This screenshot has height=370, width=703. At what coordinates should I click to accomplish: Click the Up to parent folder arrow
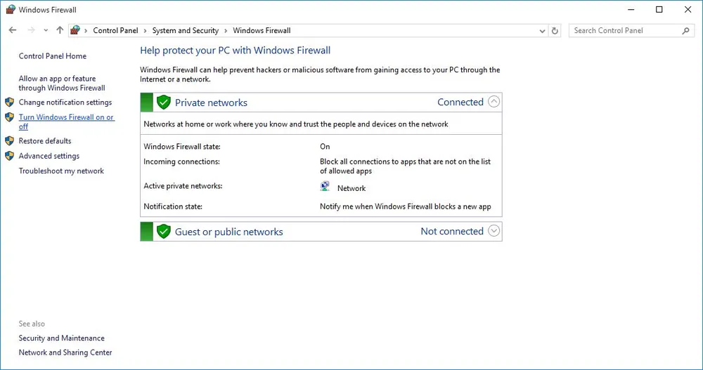[x=60, y=31]
